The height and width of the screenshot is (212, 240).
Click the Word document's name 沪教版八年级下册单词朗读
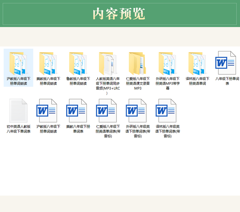point(48,129)
